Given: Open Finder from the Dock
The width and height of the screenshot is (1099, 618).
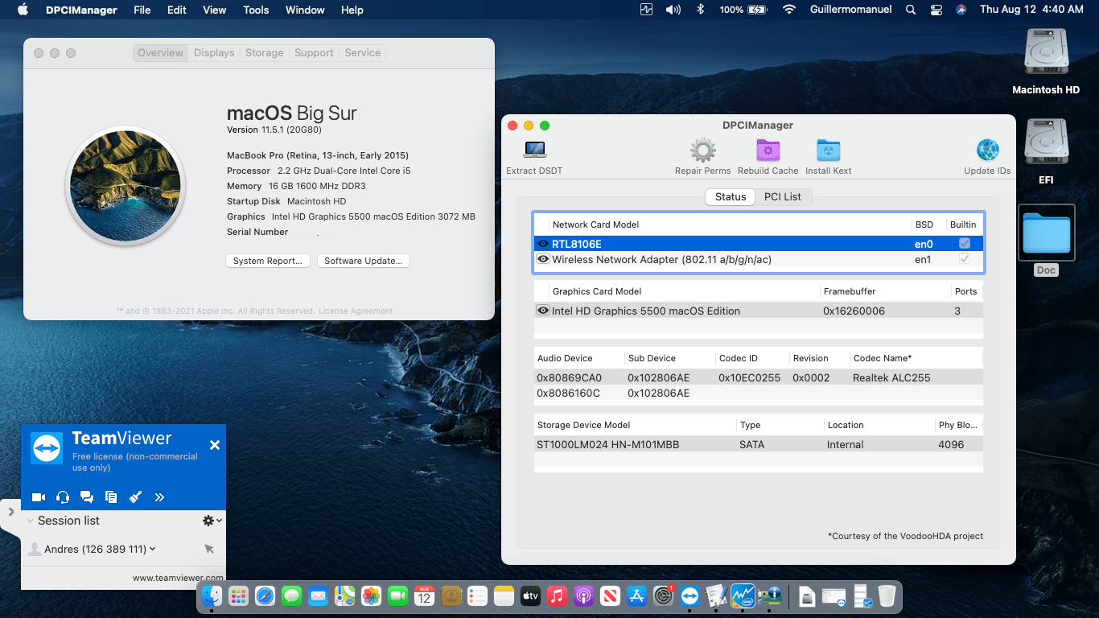Looking at the screenshot, I should pyautogui.click(x=212, y=595).
